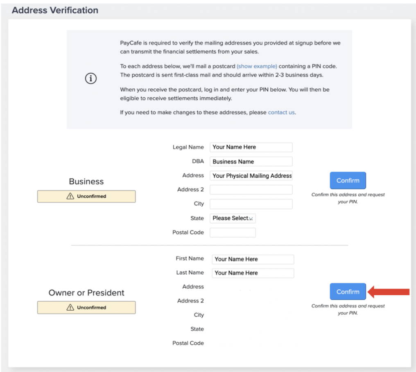Image resolution: width=416 pixels, height=372 pixels.
Task: Focus the DBA Business Name field
Action: point(251,161)
